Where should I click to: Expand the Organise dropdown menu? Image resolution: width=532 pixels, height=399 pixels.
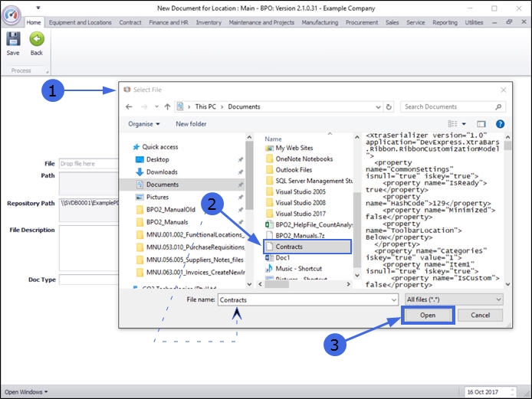pos(144,123)
